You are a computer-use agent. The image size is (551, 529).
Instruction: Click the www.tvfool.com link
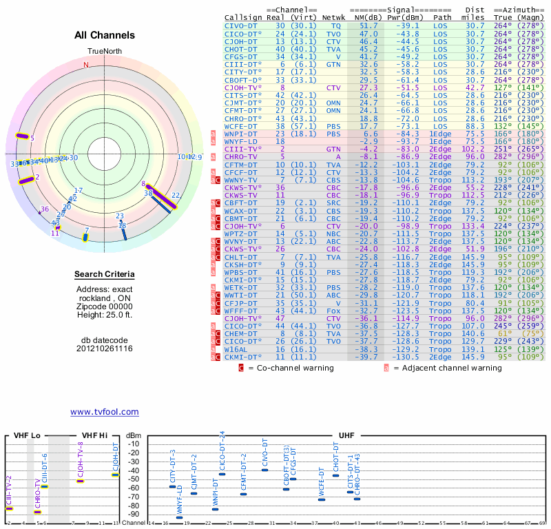[x=104, y=412]
